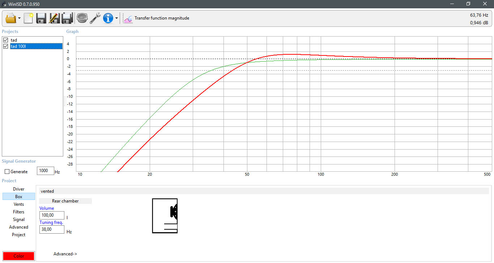Open settings with the wrench icon
The height and width of the screenshot is (263, 494).
(x=95, y=18)
